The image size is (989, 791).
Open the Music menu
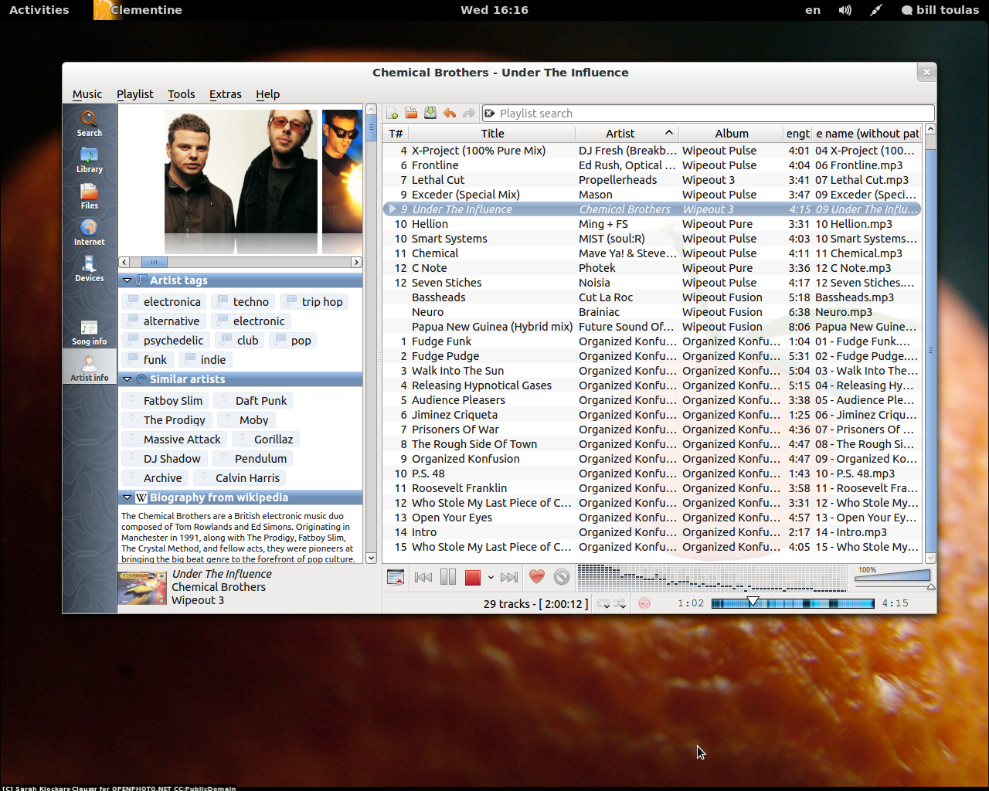pos(87,94)
